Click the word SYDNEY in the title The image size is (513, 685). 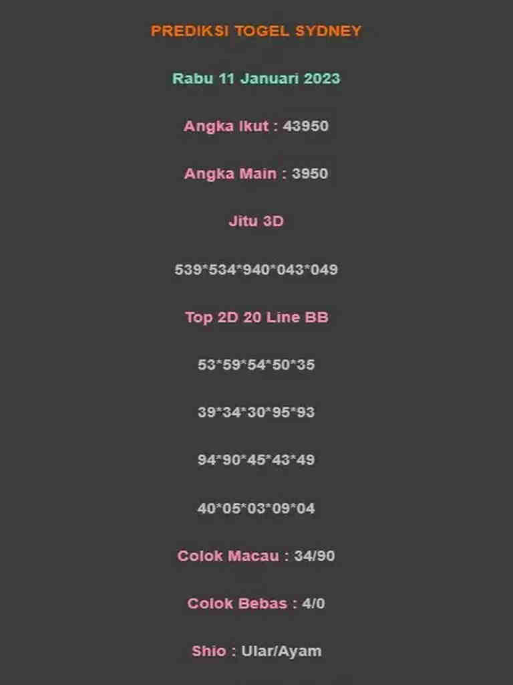[x=329, y=31]
